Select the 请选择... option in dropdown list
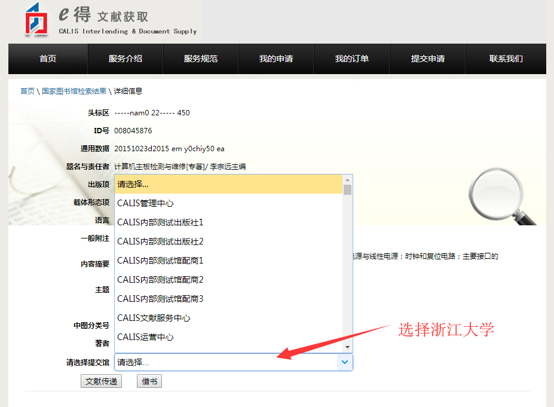 (x=229, y=184)
